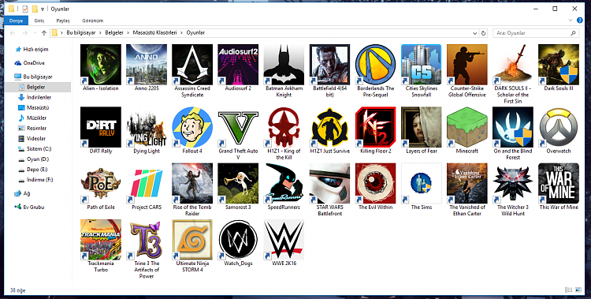Select the Path of Exile shortcut
Image resolution: width=591 pixels, height=299 pixels.
[x=101, y=184]
